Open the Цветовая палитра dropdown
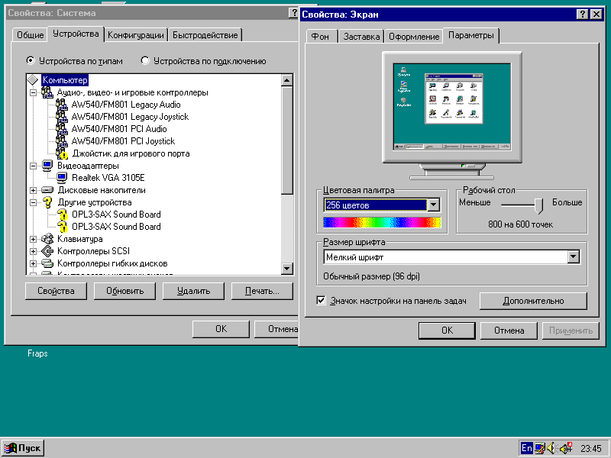Image resolution: width=611 pixels, height=458 pixels. click(x=433, y=205)
